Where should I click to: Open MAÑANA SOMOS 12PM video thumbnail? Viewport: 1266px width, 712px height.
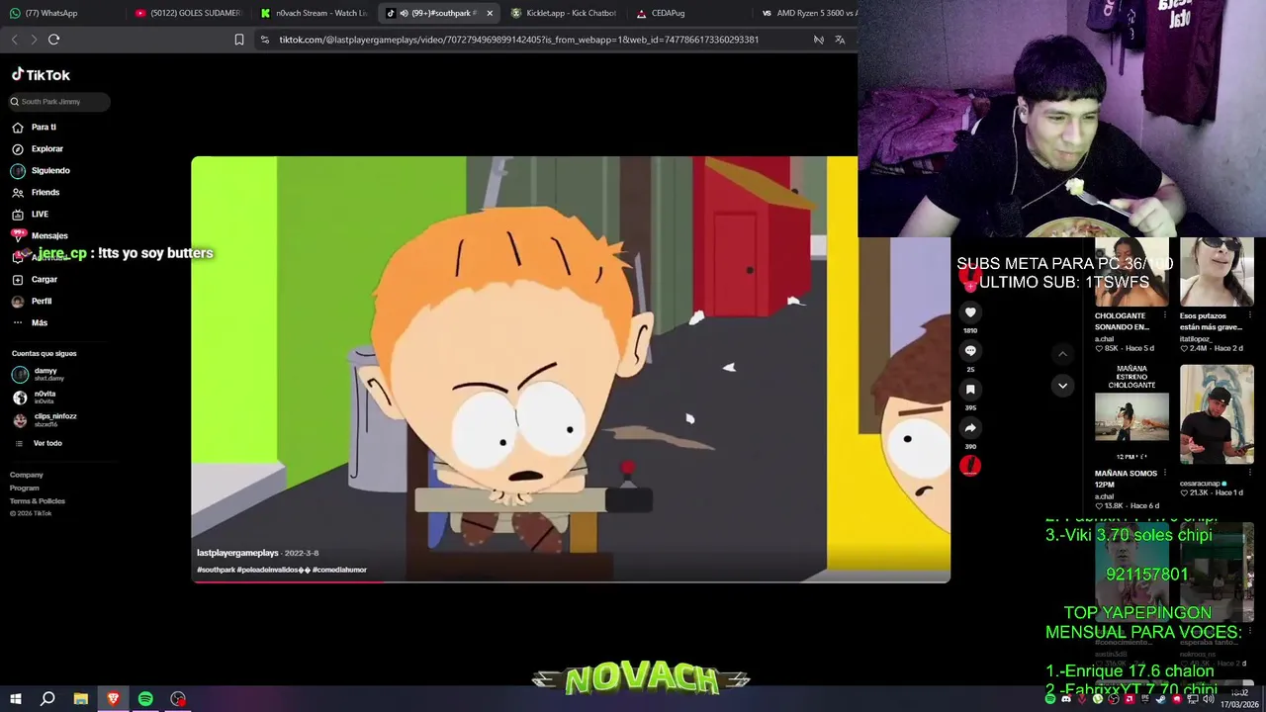(x=1131, y=415)
